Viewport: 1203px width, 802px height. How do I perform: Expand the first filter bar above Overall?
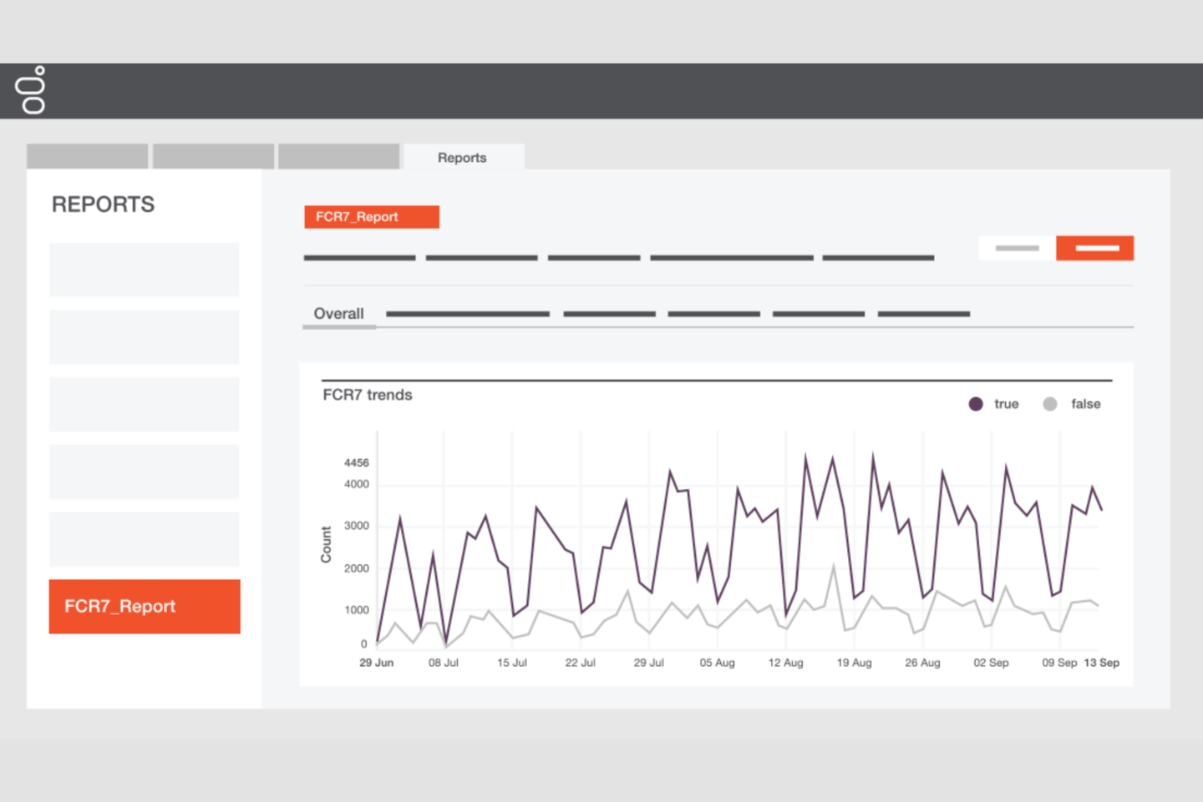click(x=359, y=257)
